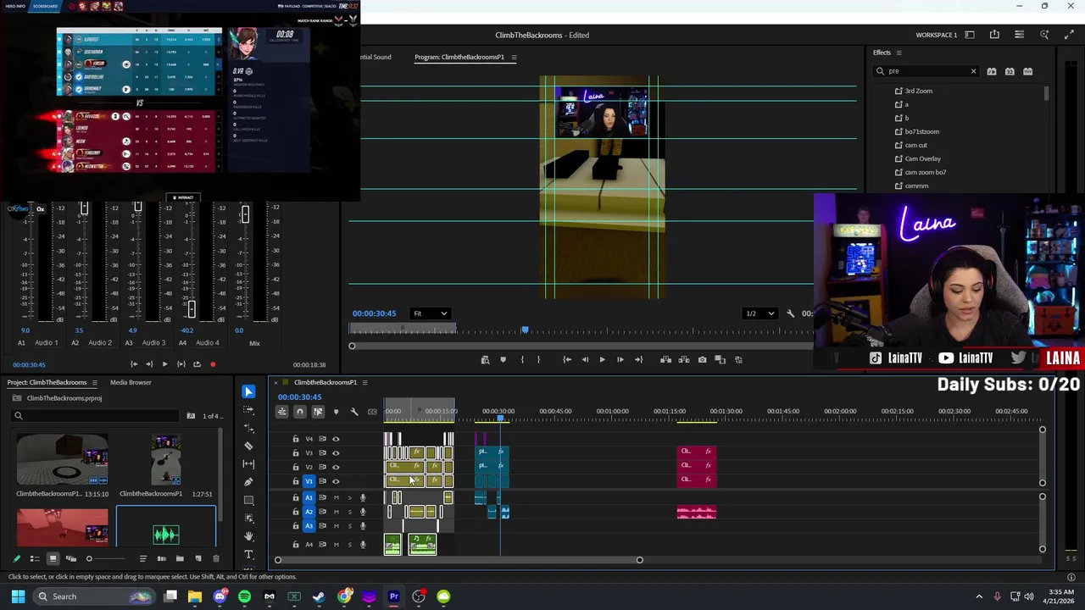Toggle timeline Snap magnet button
This screenshot has height=610, width=1085.
click(299, 412)
